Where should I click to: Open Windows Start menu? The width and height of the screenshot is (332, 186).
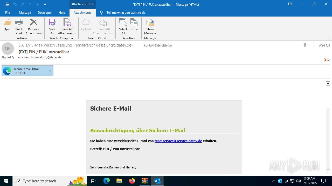[6, 181]
